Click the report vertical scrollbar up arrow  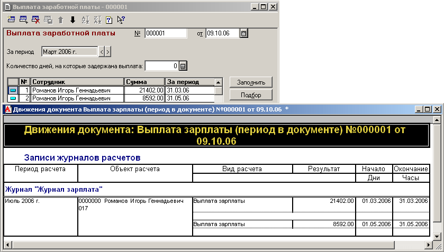437,120
